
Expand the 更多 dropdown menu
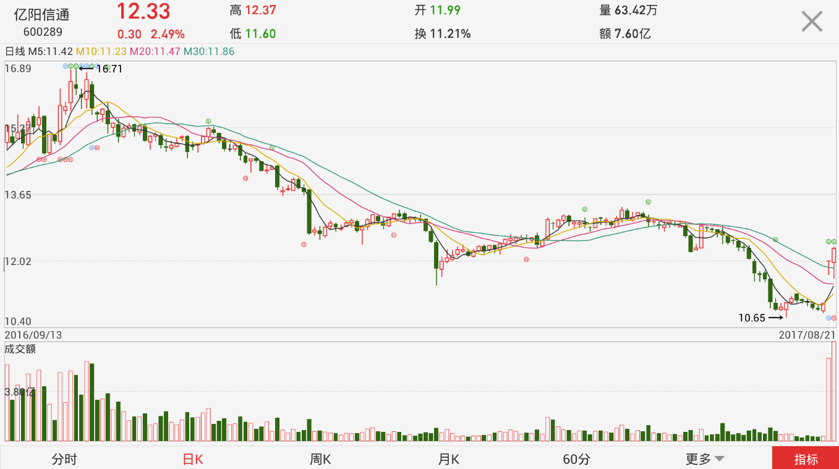pyautogui.click(x=704, y=459)
